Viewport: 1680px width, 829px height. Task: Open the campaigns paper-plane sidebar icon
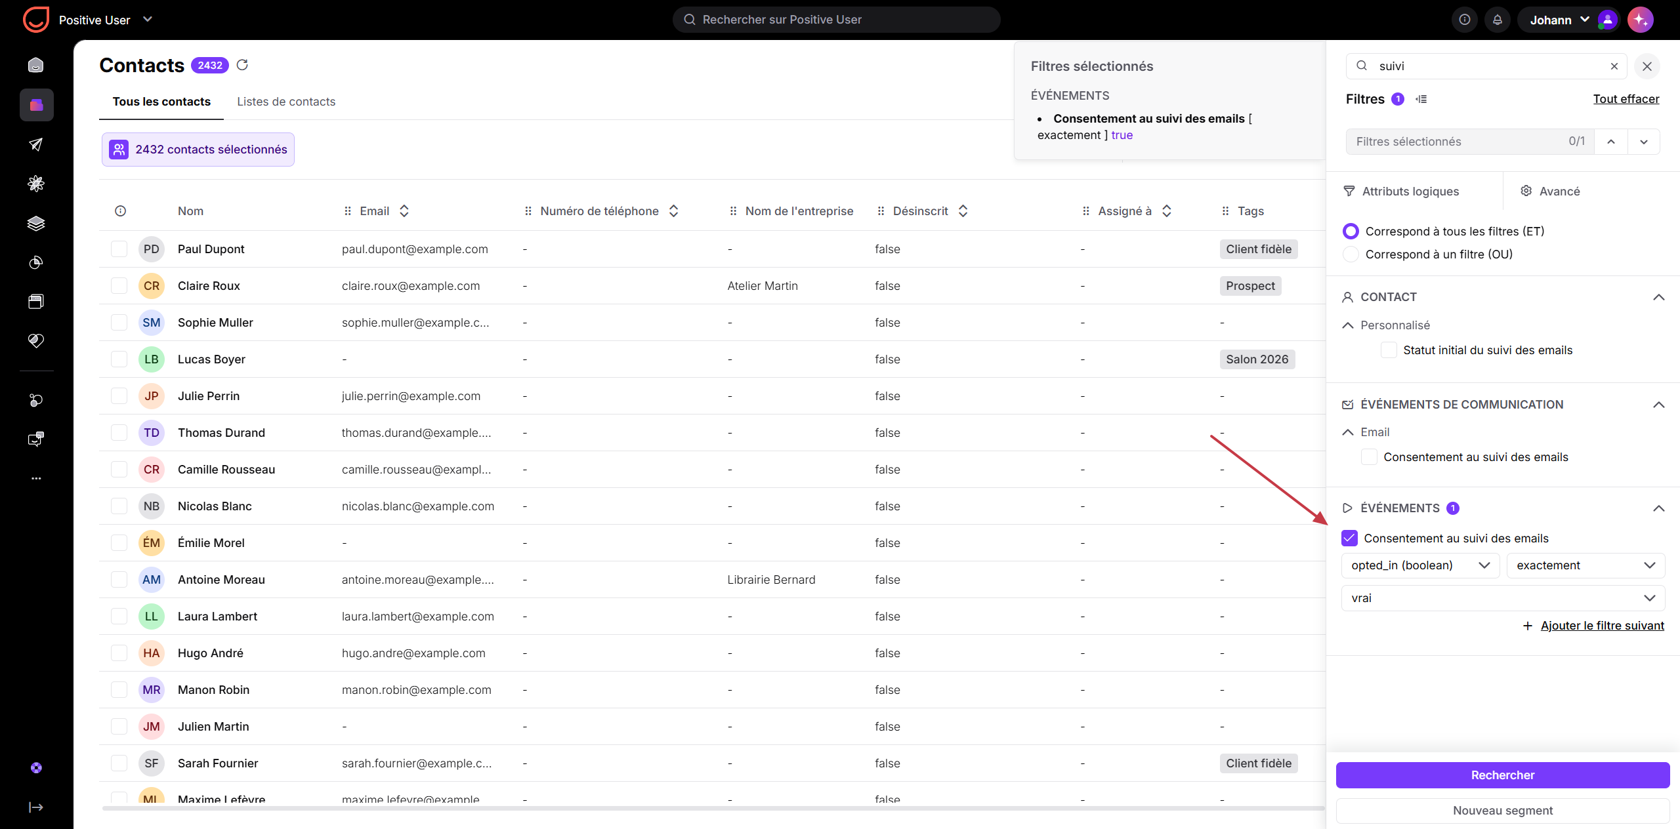(36, 144)
